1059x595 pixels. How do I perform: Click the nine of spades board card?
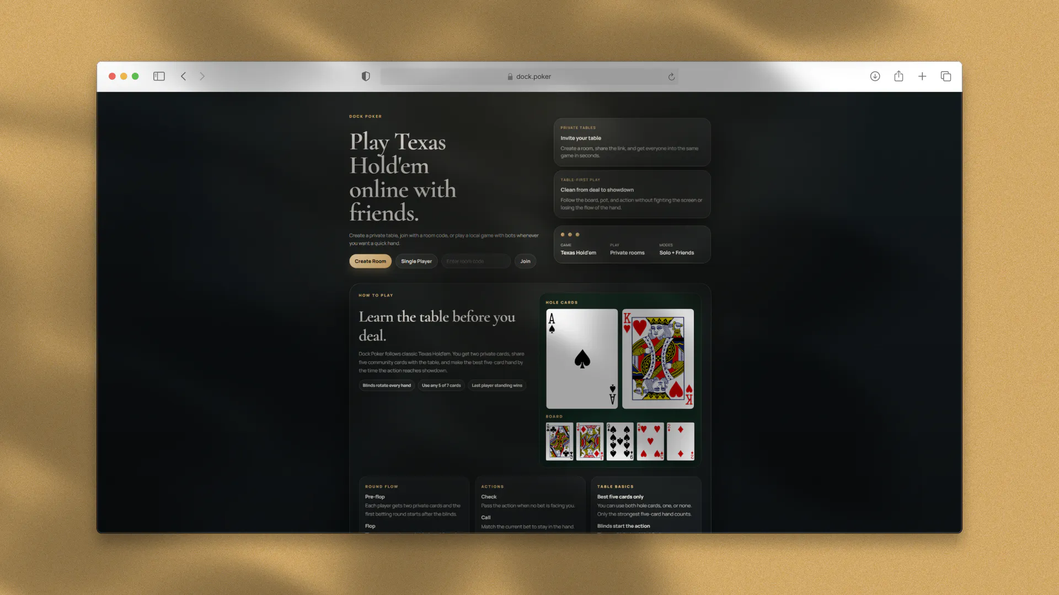click(620, 441)
